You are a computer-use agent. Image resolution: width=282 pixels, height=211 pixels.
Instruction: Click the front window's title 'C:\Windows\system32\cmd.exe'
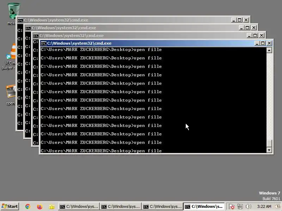(x=79, y=43)
